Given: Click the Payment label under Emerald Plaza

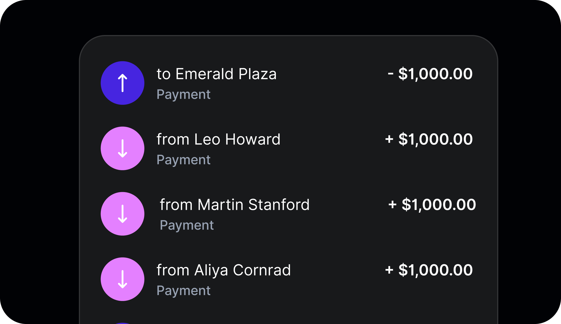Looking at the screenshot, I should 183,94.
